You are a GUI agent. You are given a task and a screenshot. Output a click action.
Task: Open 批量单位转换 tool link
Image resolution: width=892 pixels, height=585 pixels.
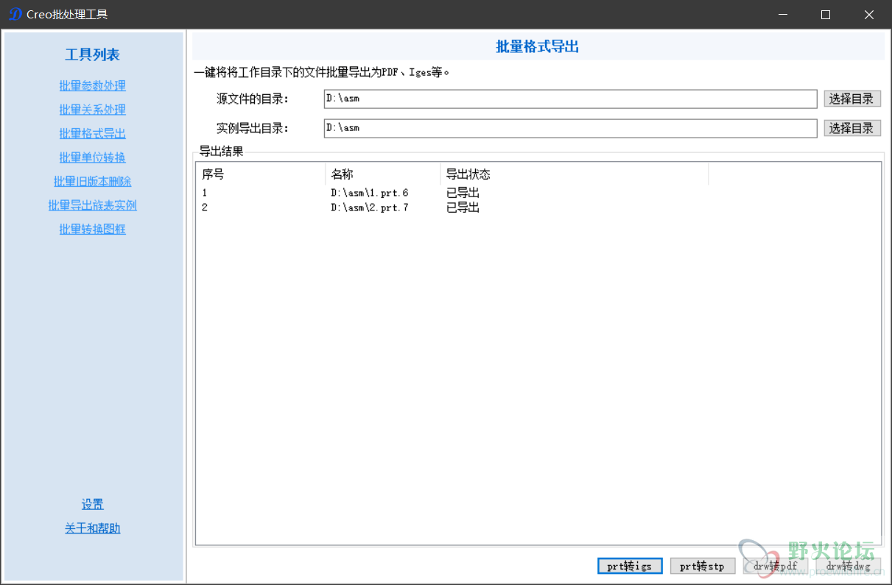click(93, 157)
